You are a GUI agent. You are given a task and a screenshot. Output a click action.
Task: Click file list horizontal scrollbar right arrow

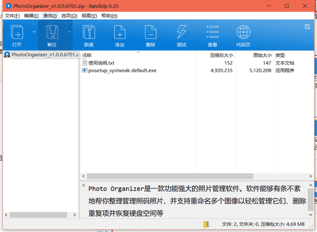click(310, 176)
